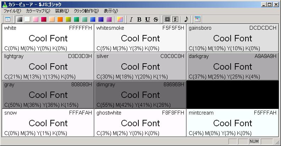Viewport: 281px width, 146px height.
Task: Pick the dimgray 696969H tile
Action: click(x=140, y=95)
